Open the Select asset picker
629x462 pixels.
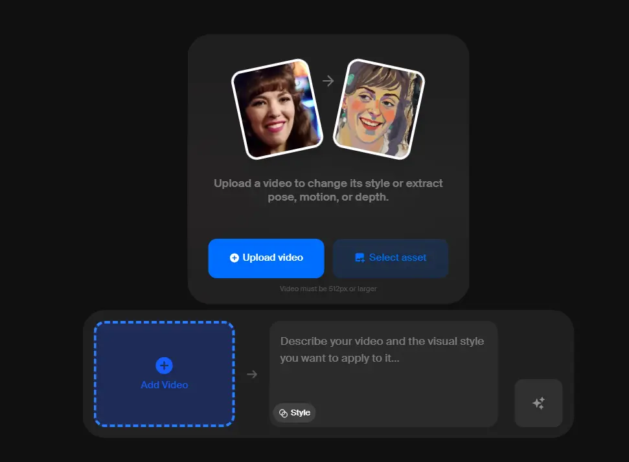click(391, 258)
